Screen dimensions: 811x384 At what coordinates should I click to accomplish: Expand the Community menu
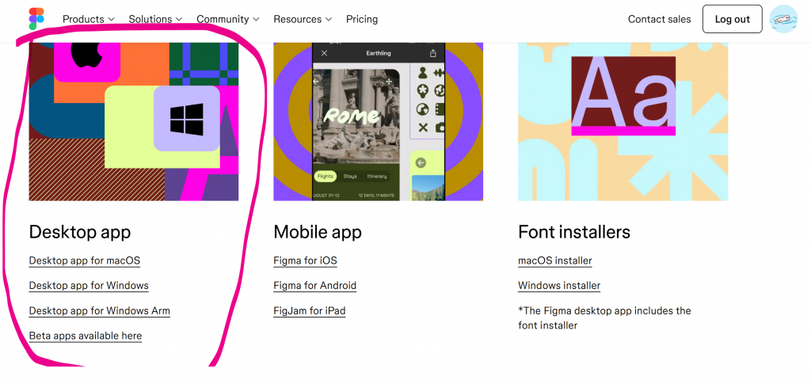[x=227, y=19]
